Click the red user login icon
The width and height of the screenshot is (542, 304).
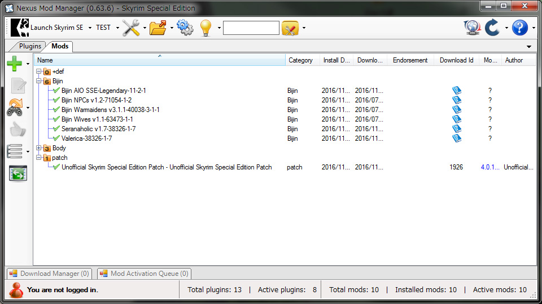tap(16, 290)
